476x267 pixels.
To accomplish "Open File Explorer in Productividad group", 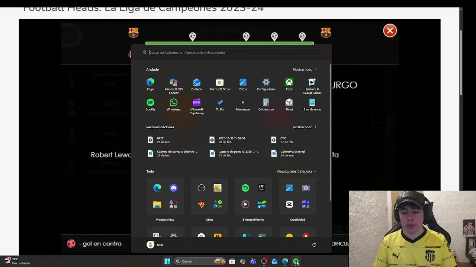I will click(157, 204).
